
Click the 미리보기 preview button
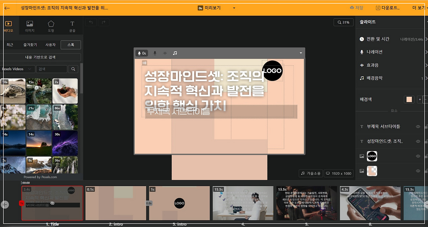[x=209, y=8]
